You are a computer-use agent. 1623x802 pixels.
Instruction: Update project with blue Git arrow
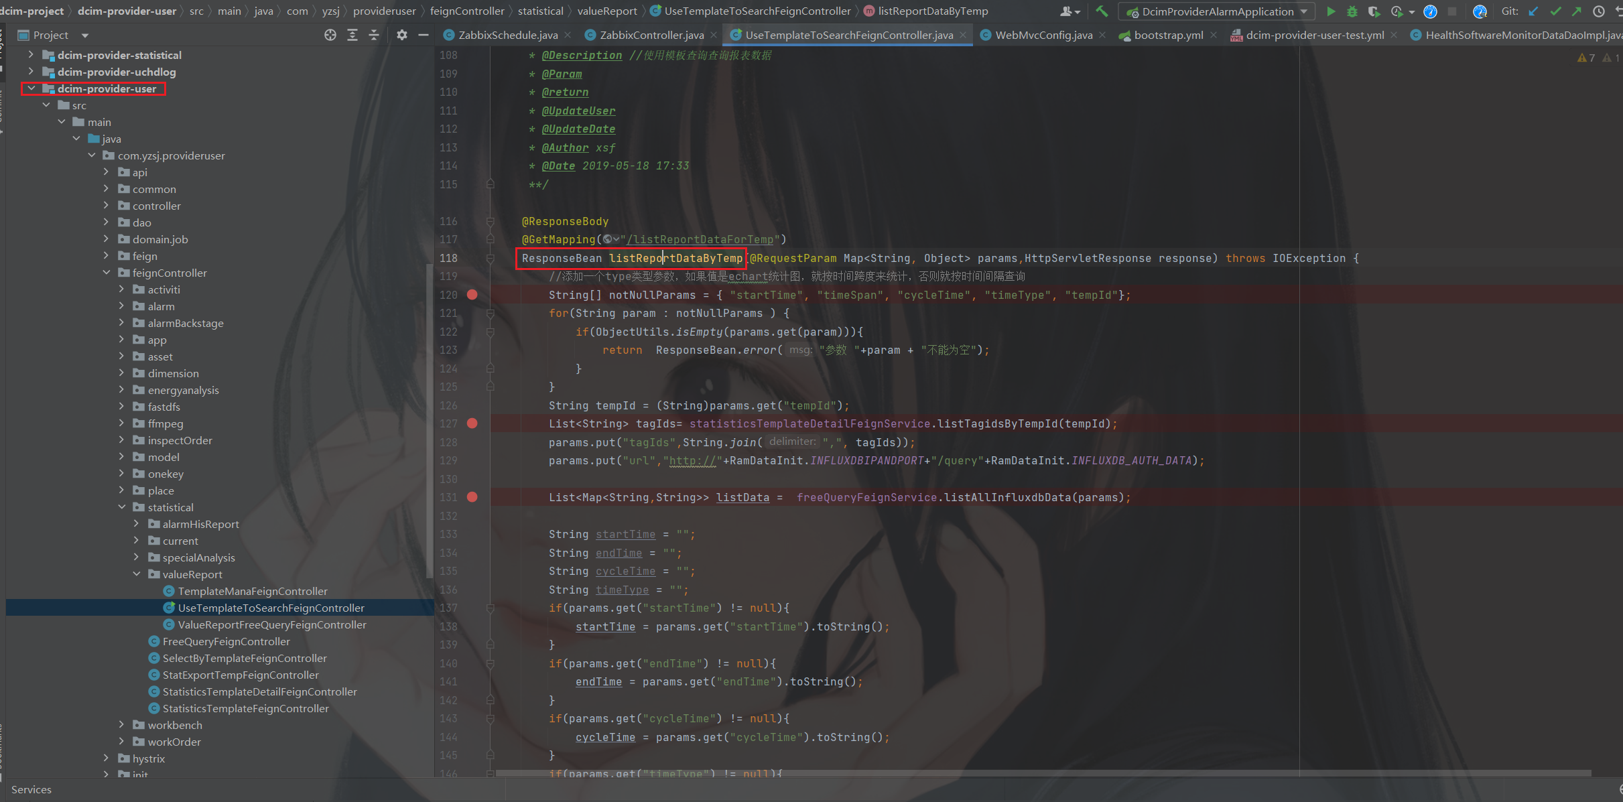1533,11
